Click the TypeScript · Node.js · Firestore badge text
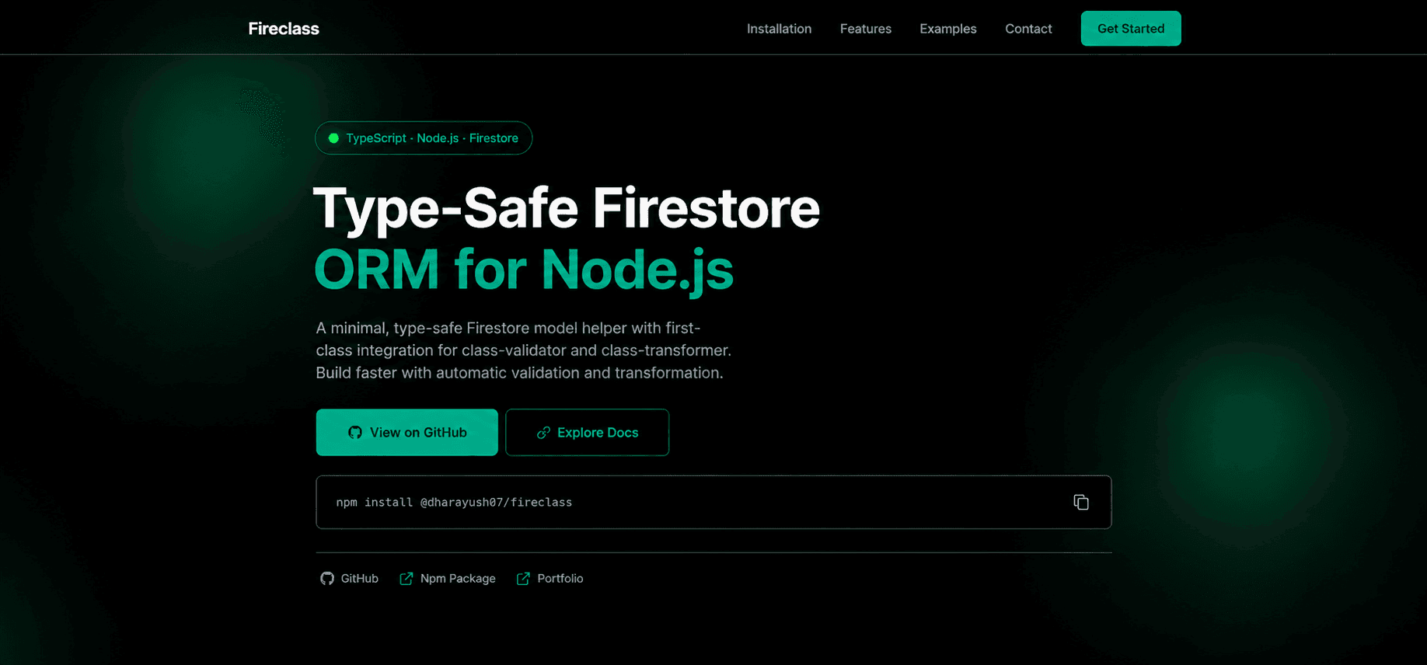 click(x=432, y=138)
